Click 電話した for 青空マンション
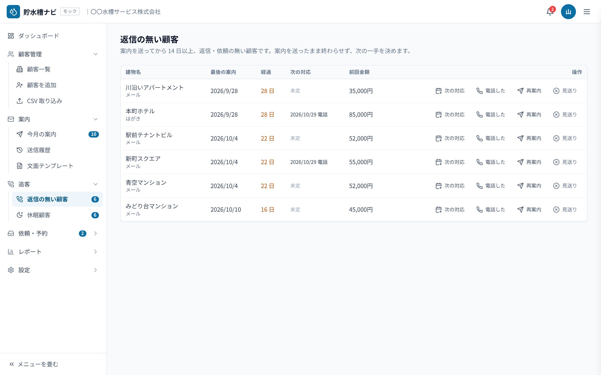Screen dimensions: 601x375 point(491,186)
